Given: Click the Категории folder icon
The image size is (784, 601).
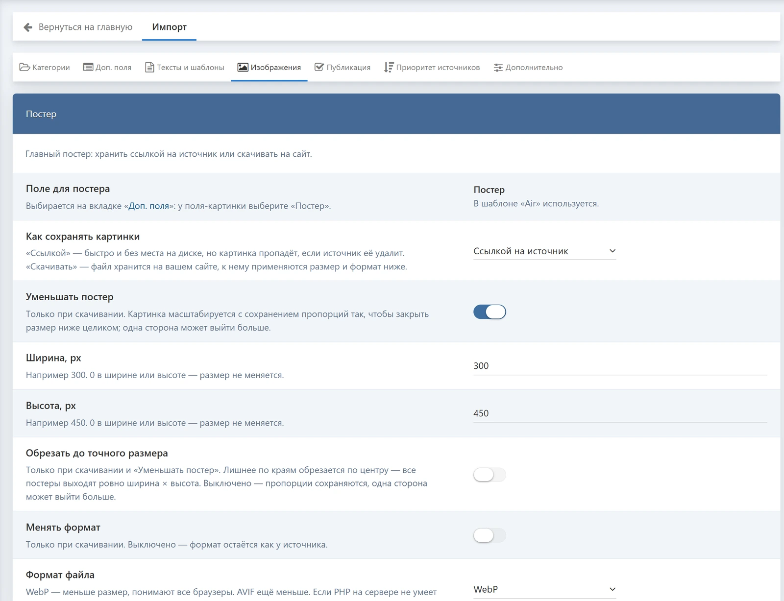Looking at the screenshot, I should click(x=24, y=67).
